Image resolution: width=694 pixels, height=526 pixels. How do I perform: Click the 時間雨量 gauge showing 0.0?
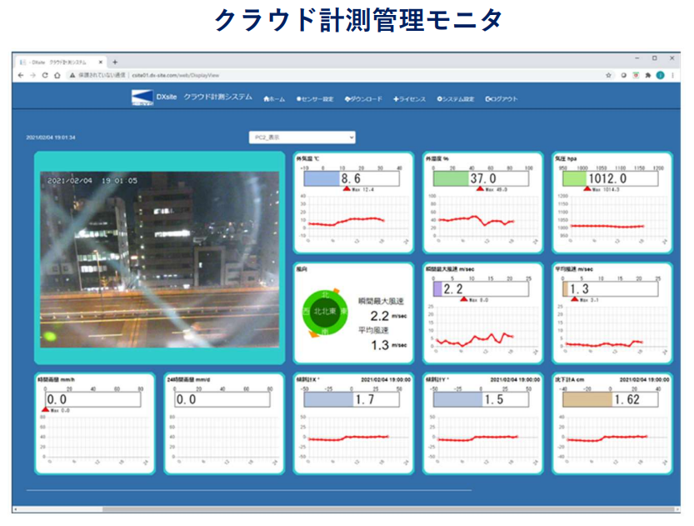click(x=93, y=399)
